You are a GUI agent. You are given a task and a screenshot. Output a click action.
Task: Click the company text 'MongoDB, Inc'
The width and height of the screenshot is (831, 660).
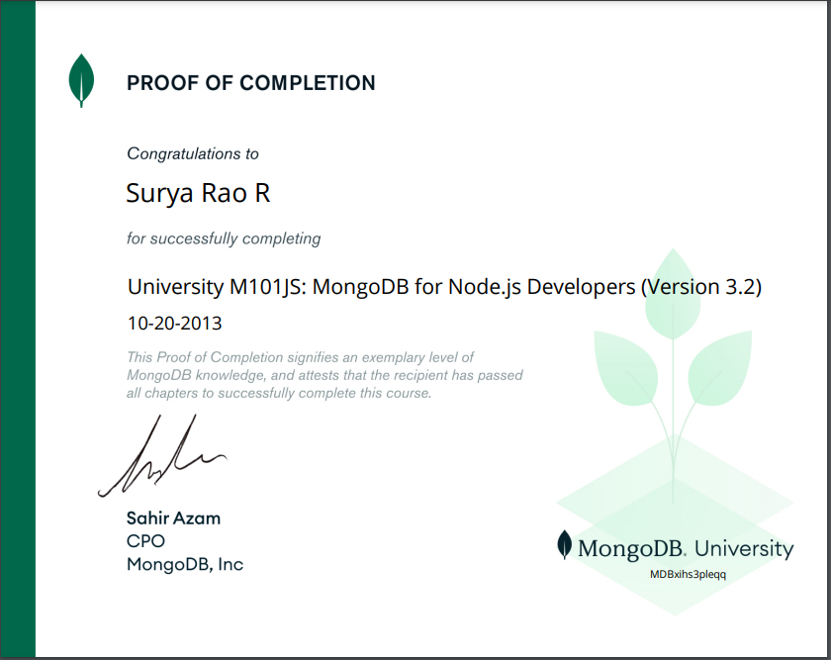tap(185, 564)
